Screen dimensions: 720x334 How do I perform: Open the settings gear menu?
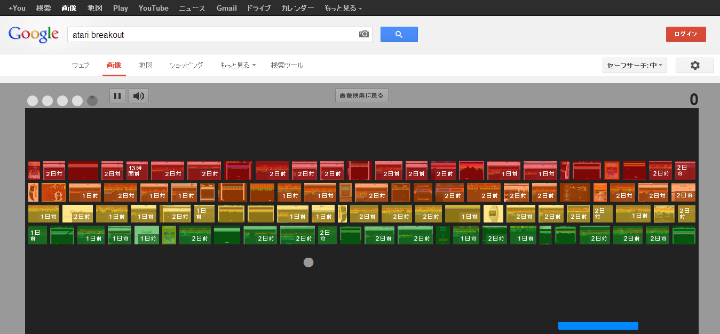click(x=694, y=66)
